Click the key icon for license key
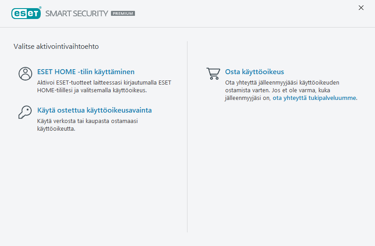The height and width of the screenshot is (246, 375). click(25, 112)
